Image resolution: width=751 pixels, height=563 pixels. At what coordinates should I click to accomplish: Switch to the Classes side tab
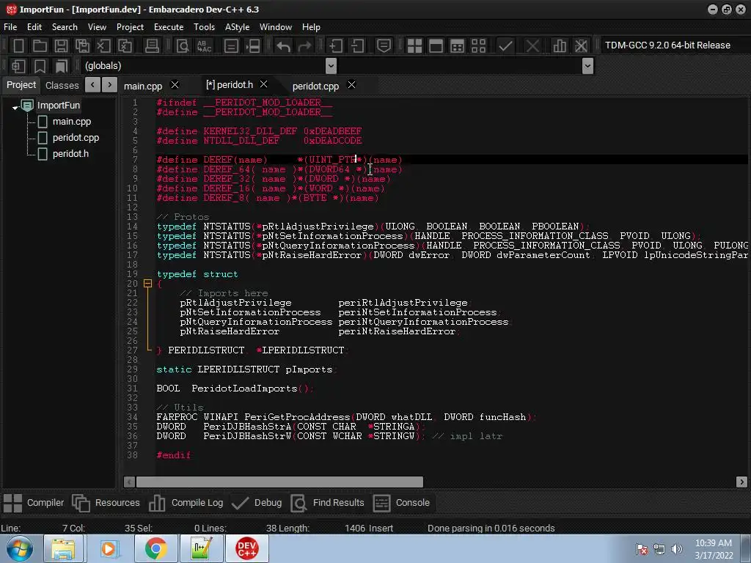(x=62, y=85)
